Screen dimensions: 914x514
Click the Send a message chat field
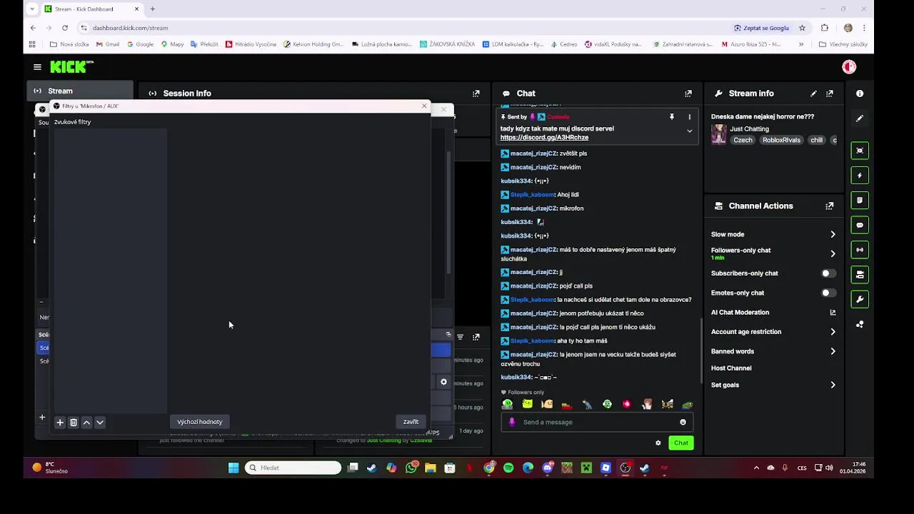click(598, 422)
